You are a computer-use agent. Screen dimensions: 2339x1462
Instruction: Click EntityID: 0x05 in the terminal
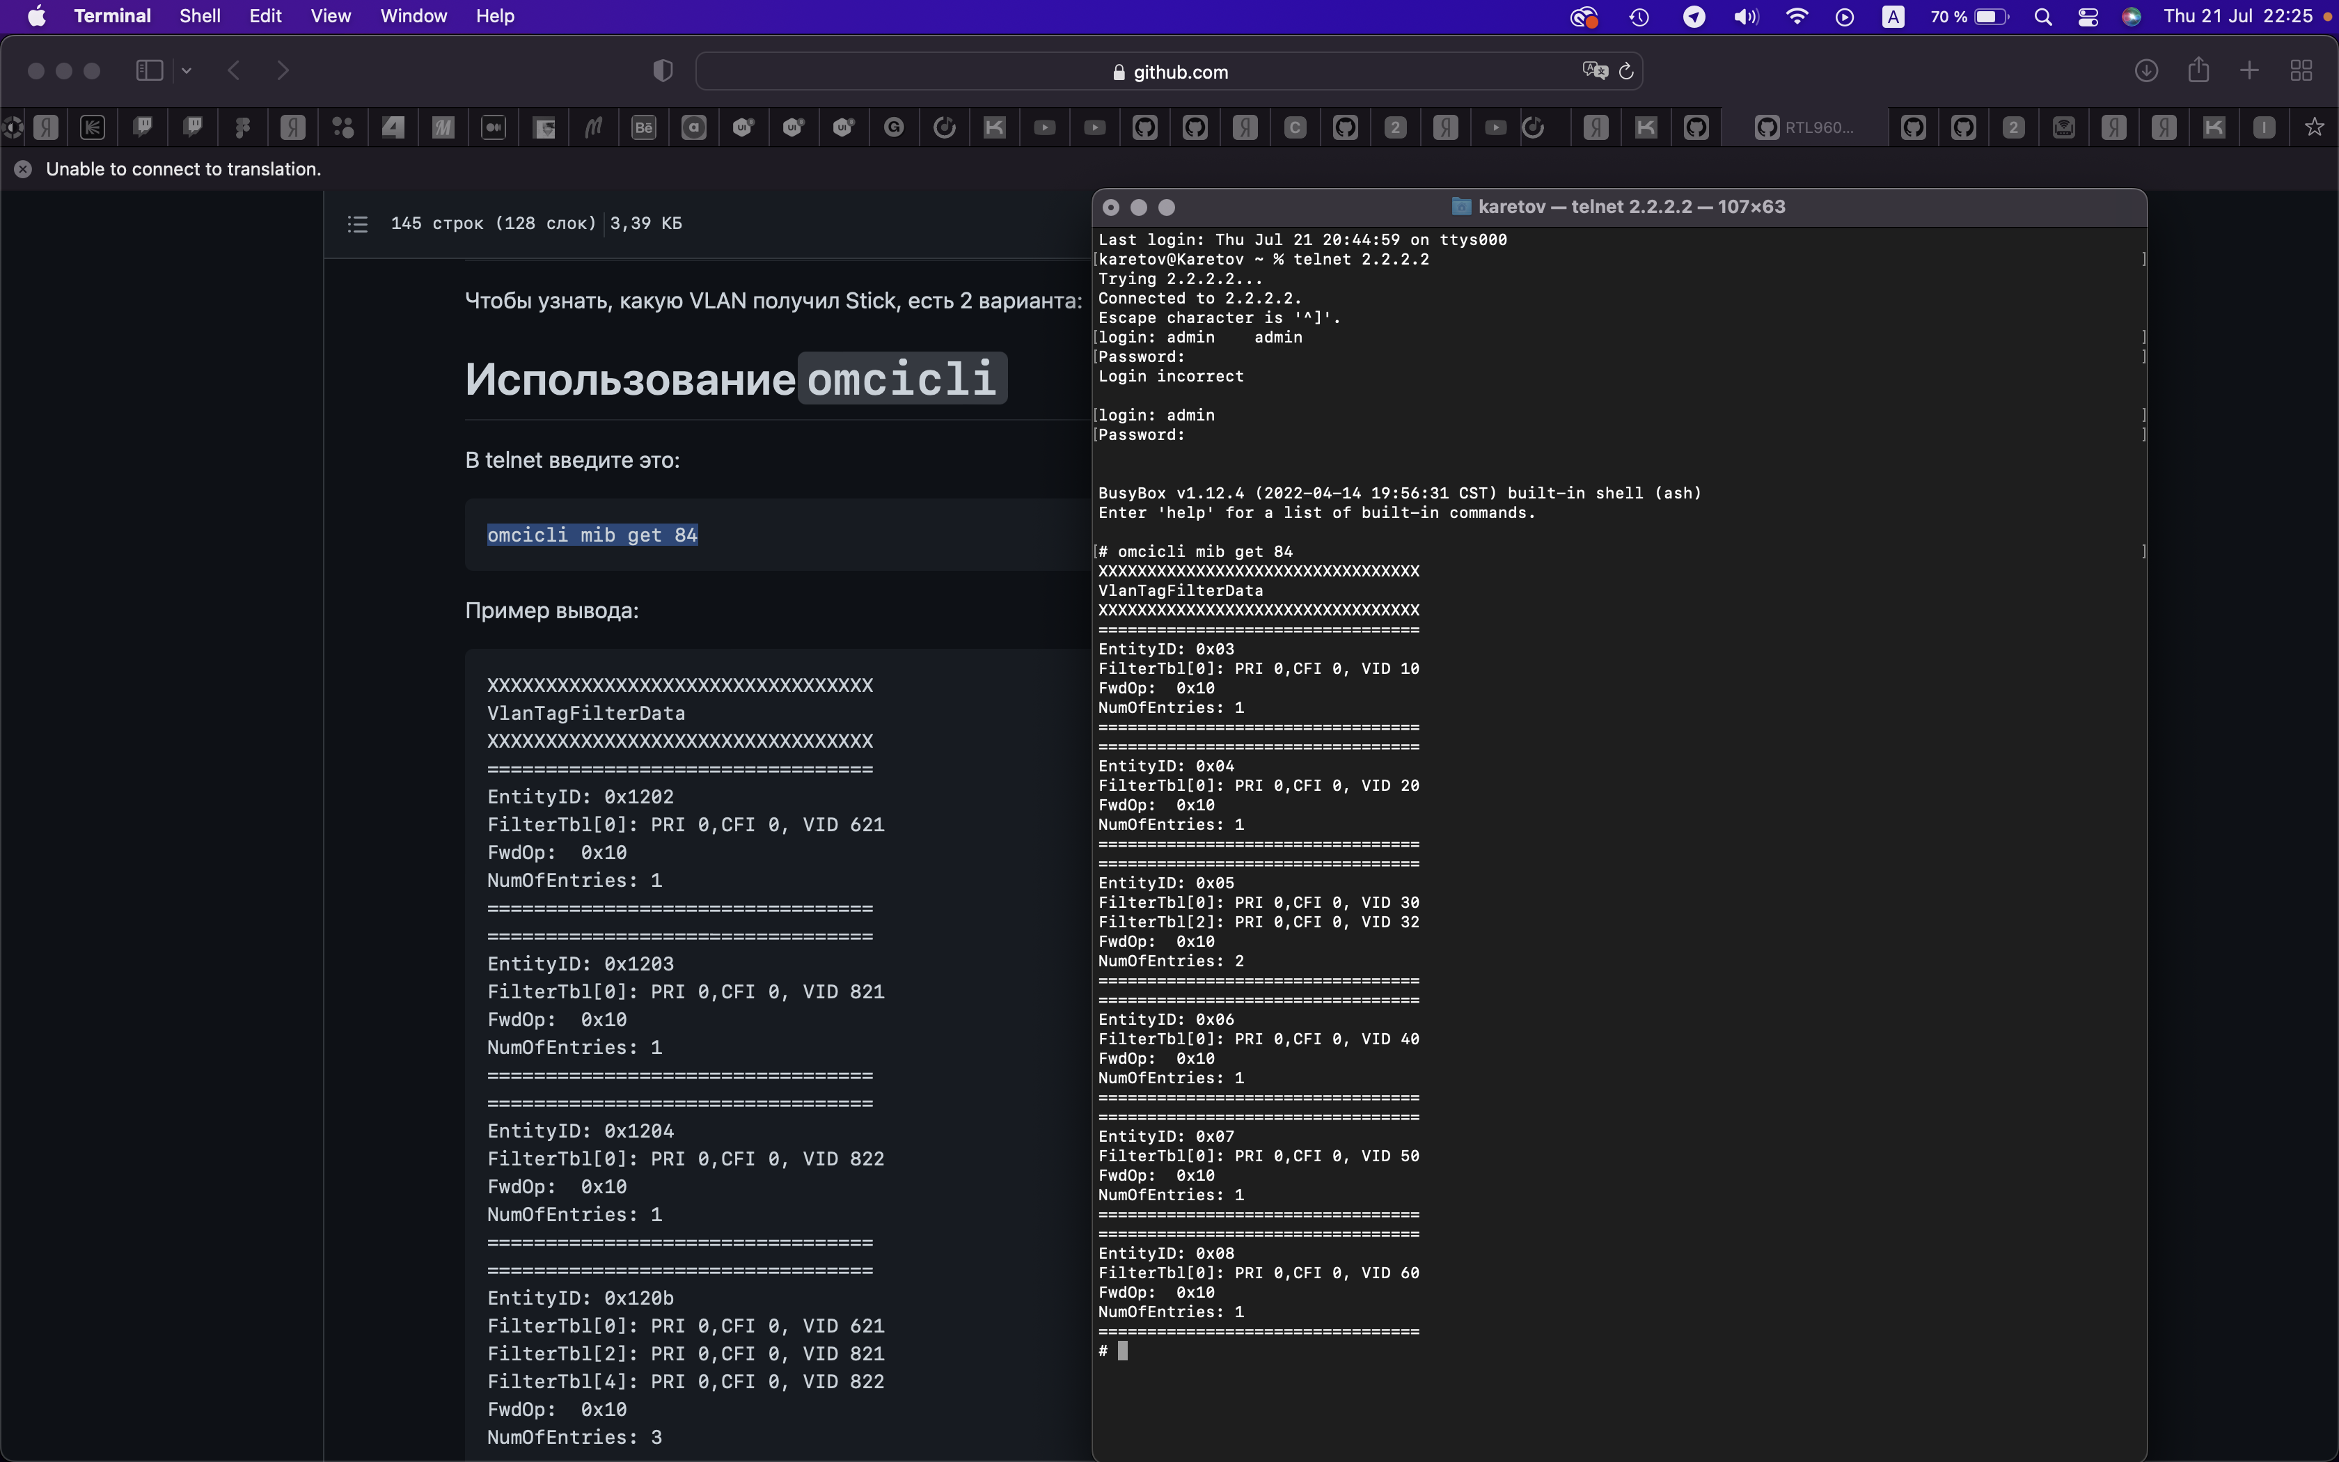pyautogui.click(x=1165, y=883)
